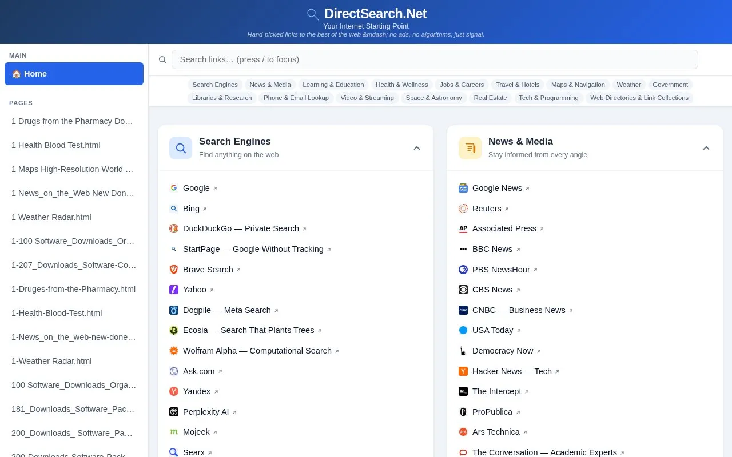Select the Tech & Programming category chip
The image size is (732, 457).
[548, 98]
